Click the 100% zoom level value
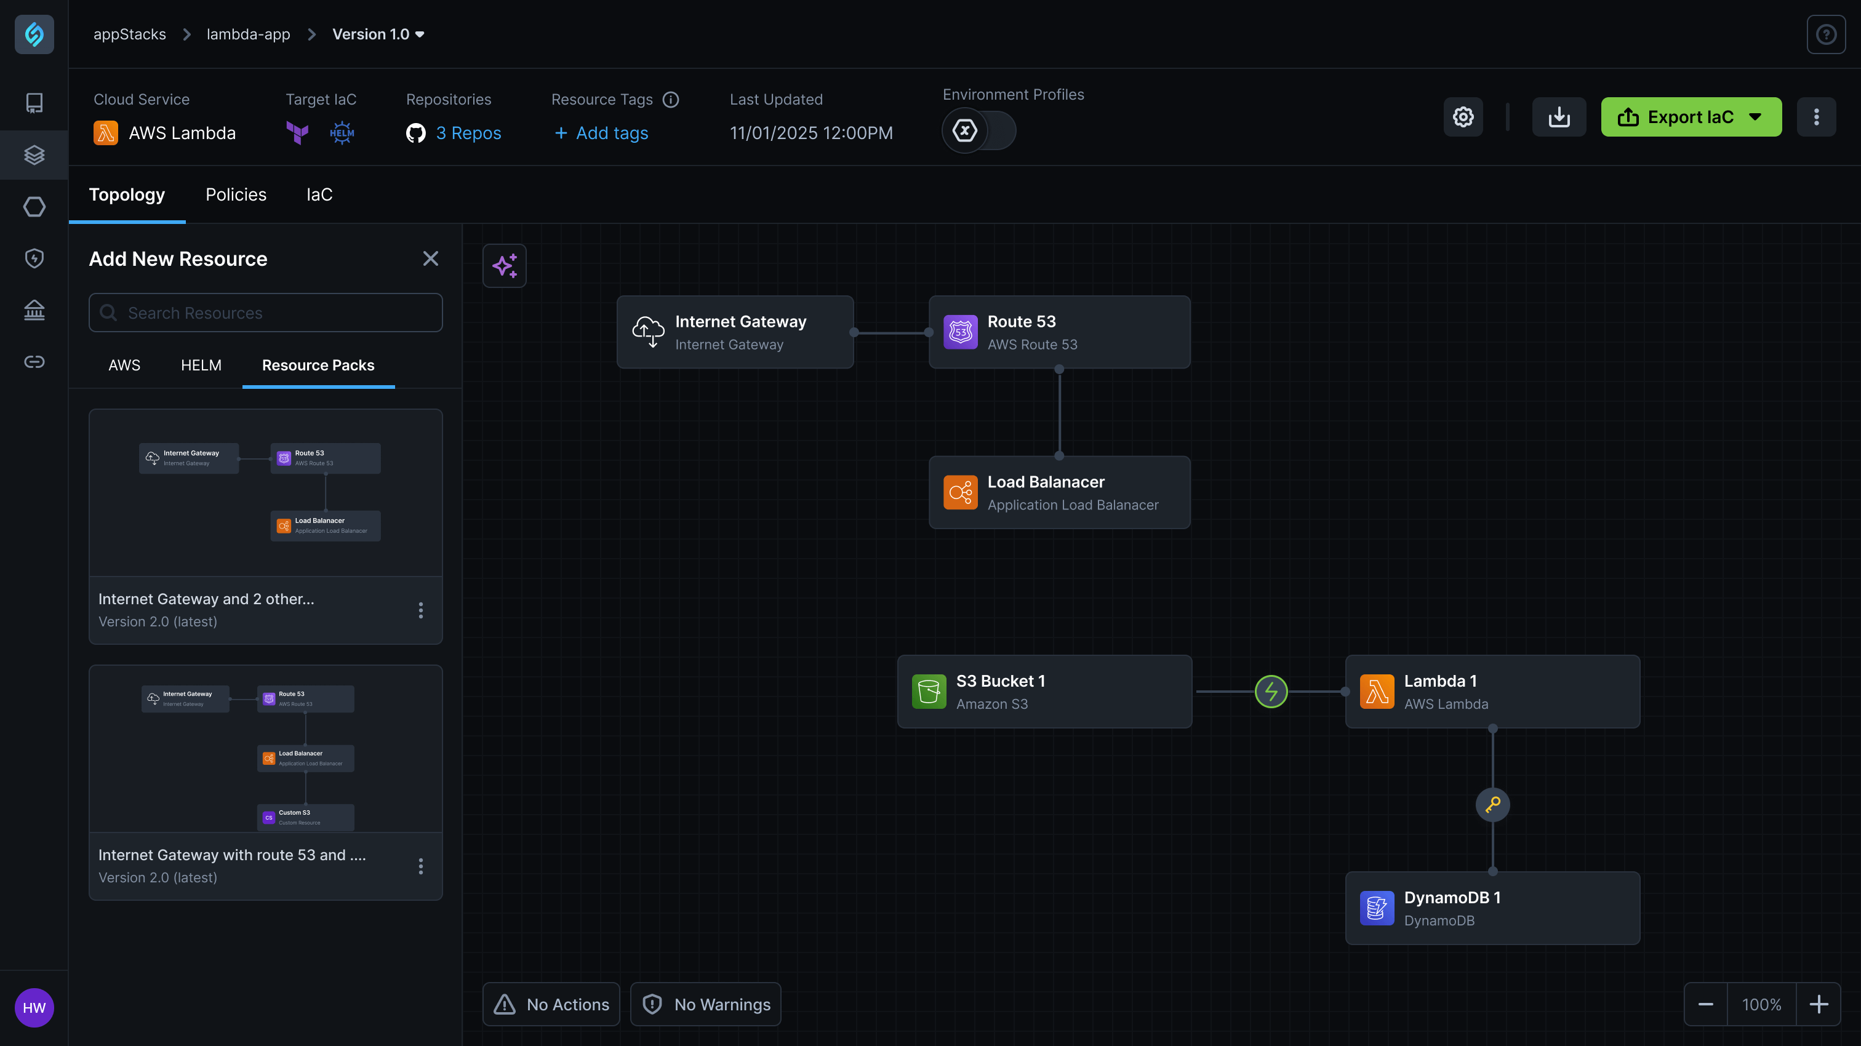The image size is (1861, 1046). (1761, 1004)
